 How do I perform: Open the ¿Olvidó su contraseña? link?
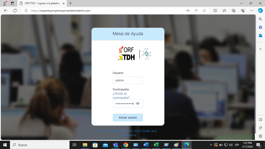point(121,96)
